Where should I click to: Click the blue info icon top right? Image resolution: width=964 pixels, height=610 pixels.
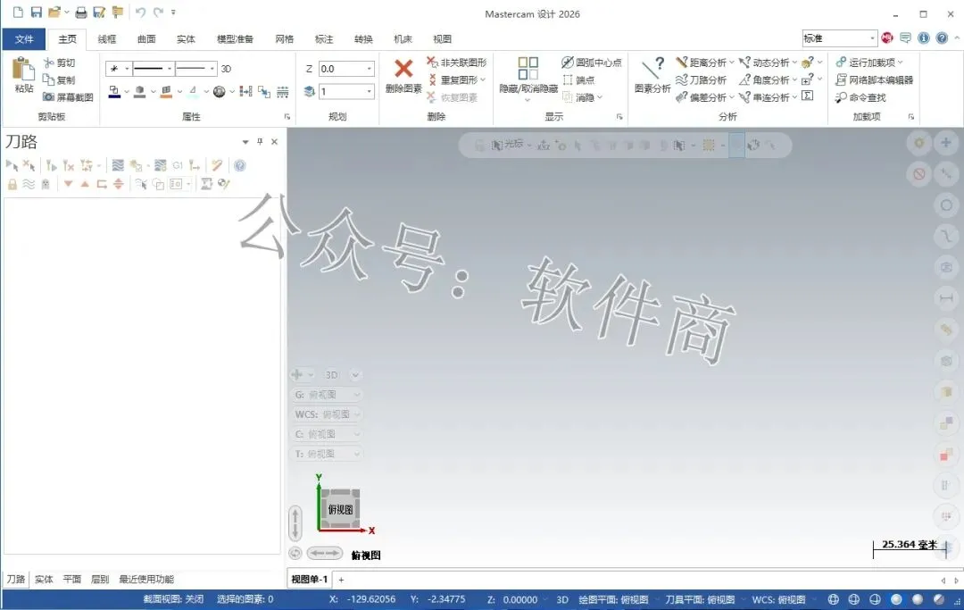point(924,38)
